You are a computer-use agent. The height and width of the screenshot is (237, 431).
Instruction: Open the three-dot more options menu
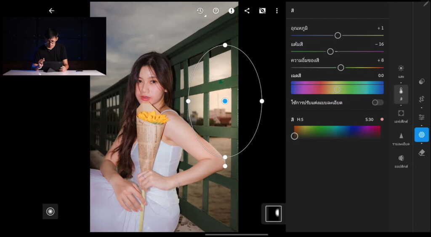tap(277, 11)
